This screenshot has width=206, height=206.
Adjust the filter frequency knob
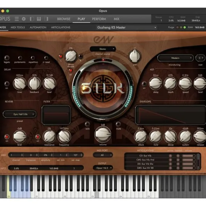pos(64,137)
